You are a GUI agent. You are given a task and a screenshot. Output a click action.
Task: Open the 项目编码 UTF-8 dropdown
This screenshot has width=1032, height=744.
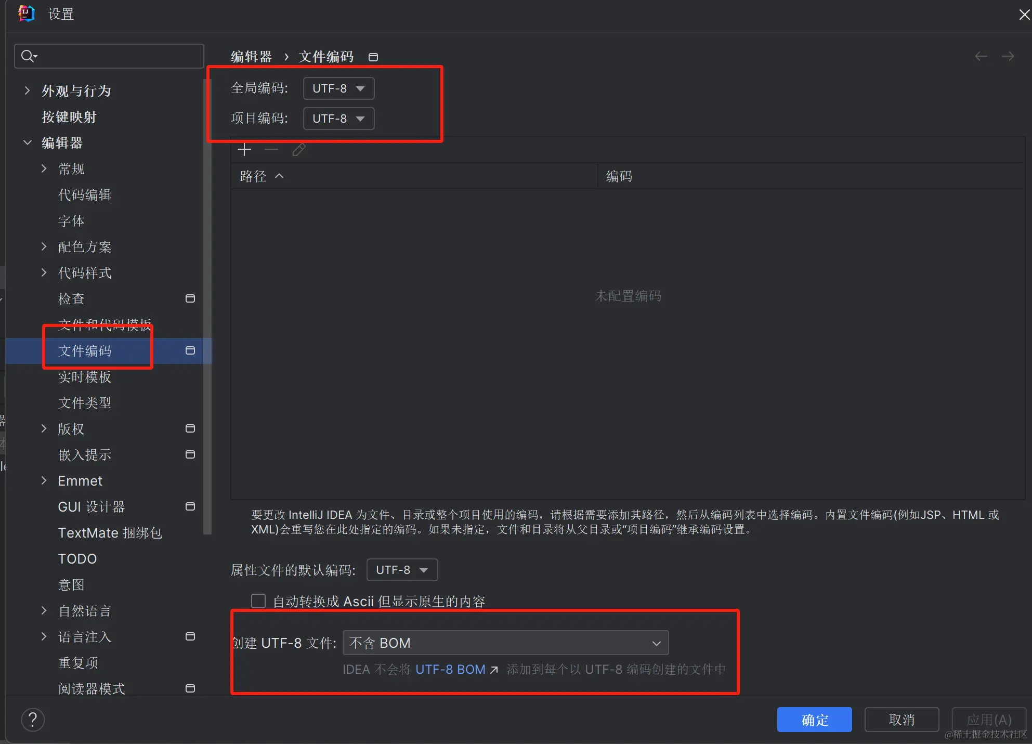338,119
